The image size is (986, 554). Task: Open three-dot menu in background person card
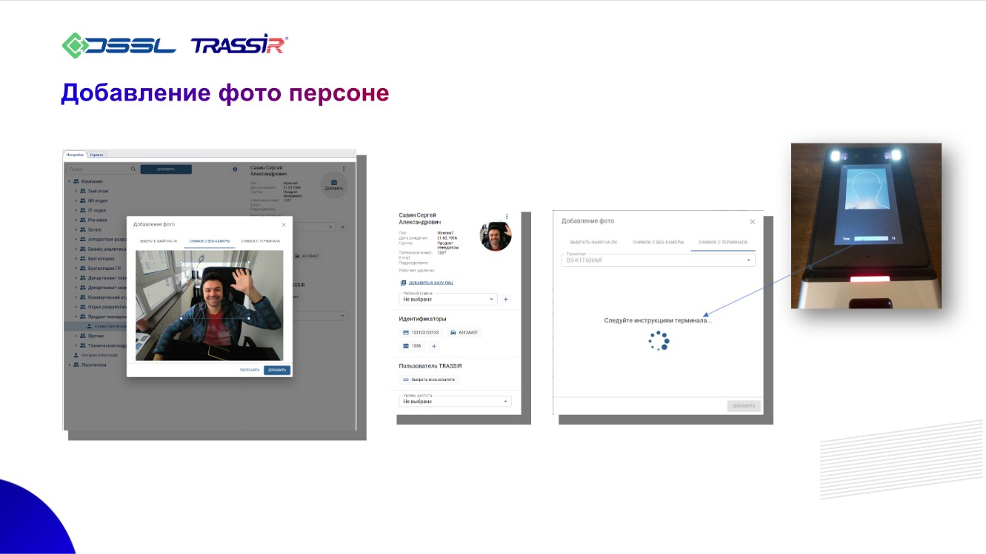tap(343, 169)
